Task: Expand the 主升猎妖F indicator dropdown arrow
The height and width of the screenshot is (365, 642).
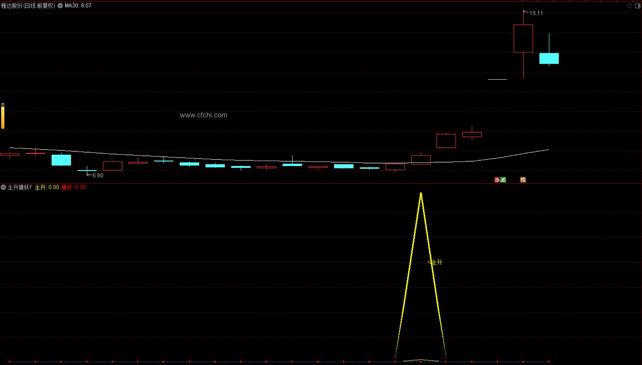Action: click(x=3, y=187)
